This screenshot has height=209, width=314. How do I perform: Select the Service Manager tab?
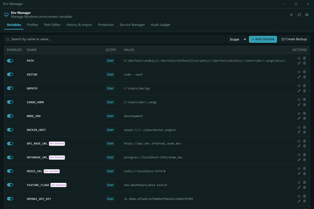pyautogui.click(x=132, y=25)
